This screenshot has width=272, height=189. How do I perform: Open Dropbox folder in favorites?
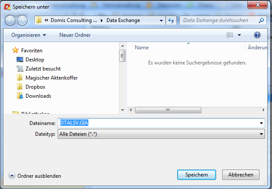[36, 87]
